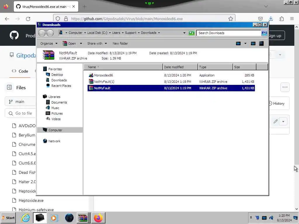Image resolution: width=299 pixels, height=224 pixels.
Task: Open the main branch selector
Action: pyautogui.click(x=20, y=101)
